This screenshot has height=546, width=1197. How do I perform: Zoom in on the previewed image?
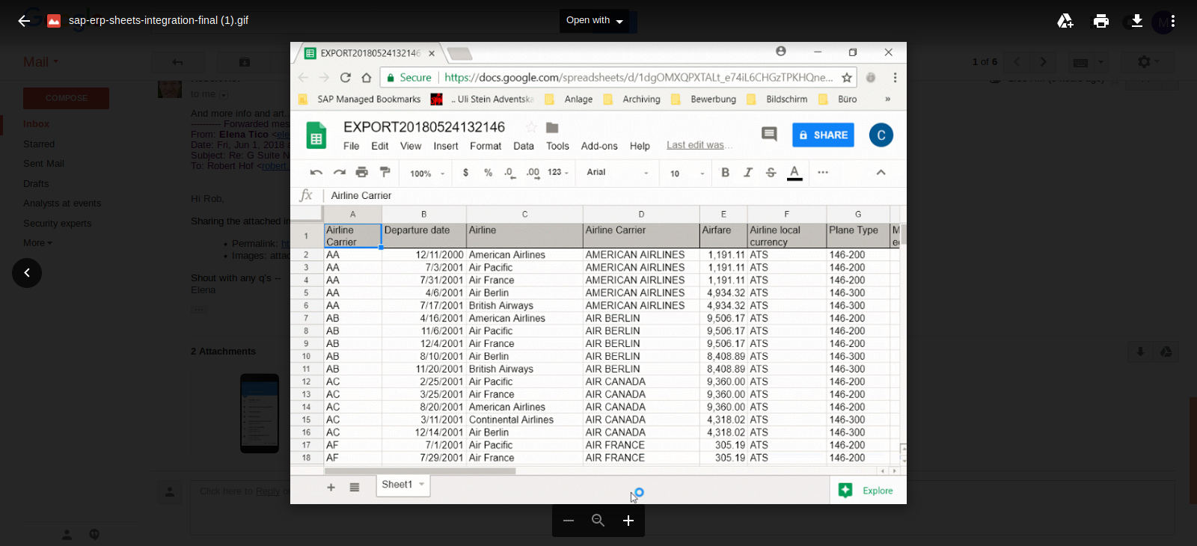click(x=628, y=521)
